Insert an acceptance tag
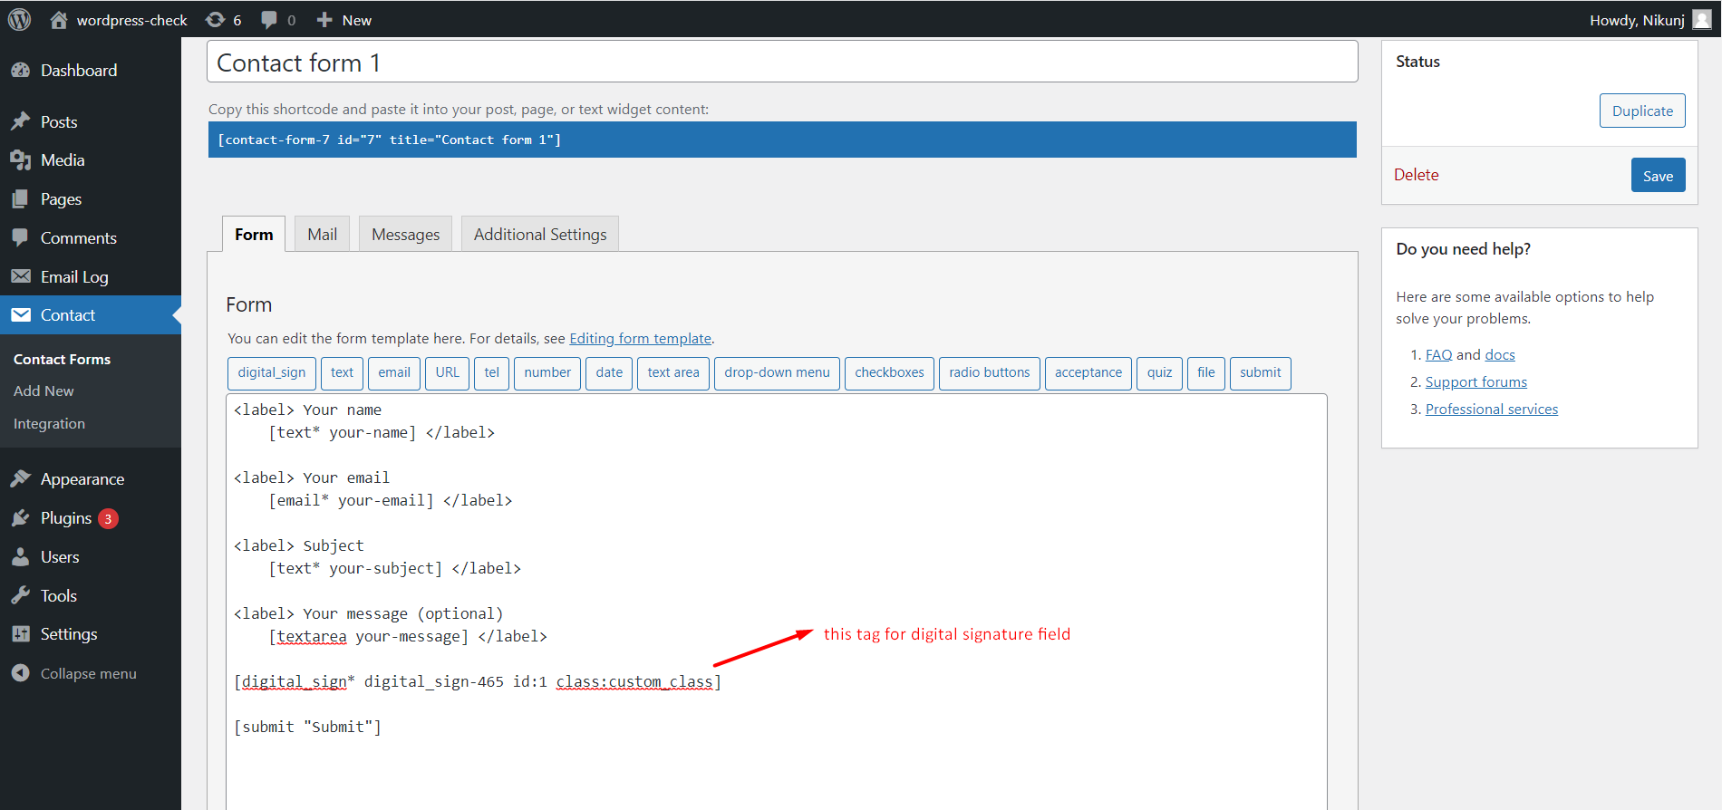 coord(1088,372)
